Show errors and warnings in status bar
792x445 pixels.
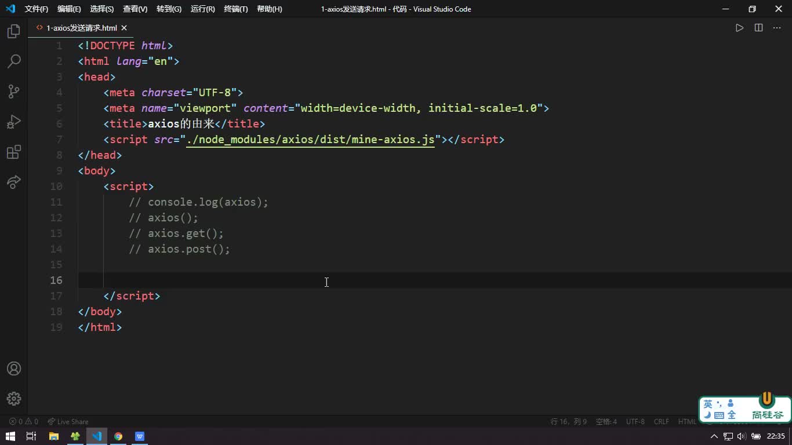[24, 422]
